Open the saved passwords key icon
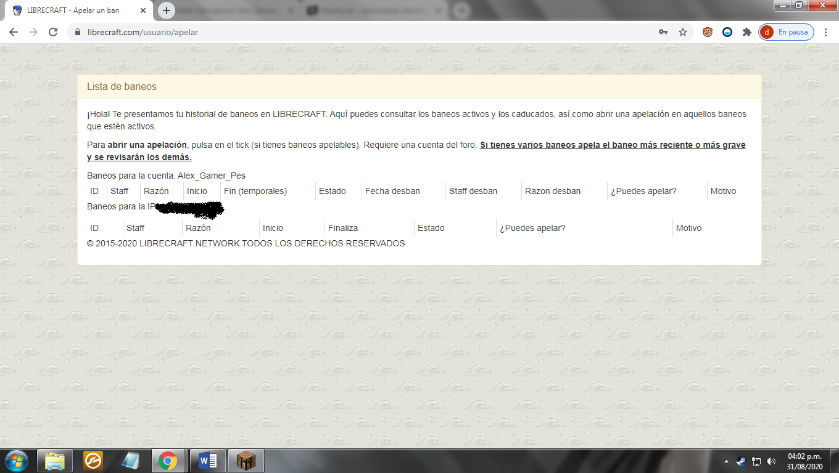 (x=663, y=32)
